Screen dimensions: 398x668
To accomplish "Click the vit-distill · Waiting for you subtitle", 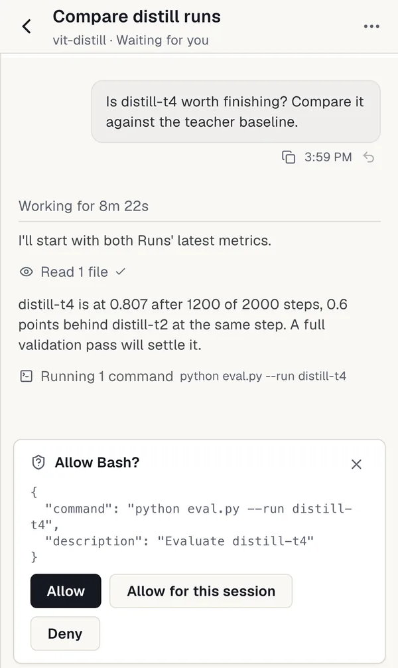I will pyautogui.click(x=131, y=40).
